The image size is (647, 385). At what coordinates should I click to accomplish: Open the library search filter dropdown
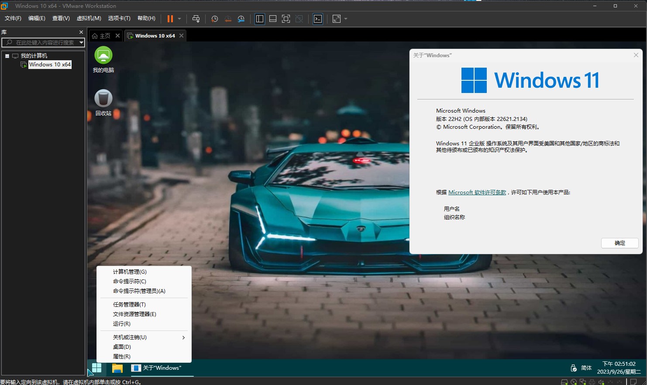[x=81, y=42]
